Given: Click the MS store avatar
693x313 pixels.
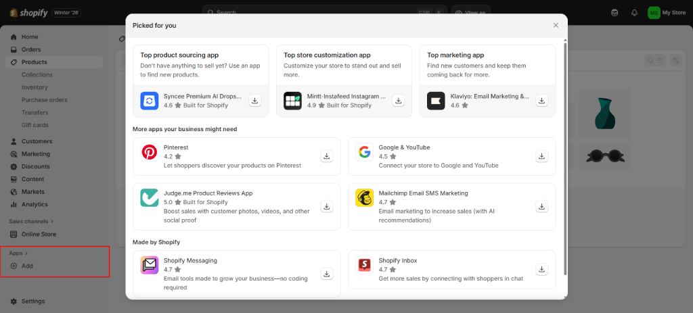Looking at the screenshot, I should 654,13.
